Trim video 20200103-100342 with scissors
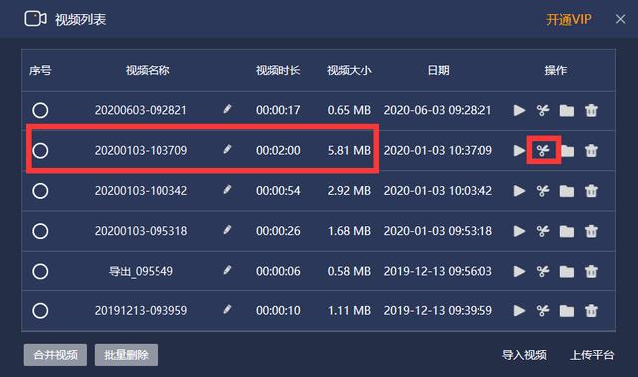The width and height of the screenshot is (638, 377). pyautogui.click(x=543, y=191)
